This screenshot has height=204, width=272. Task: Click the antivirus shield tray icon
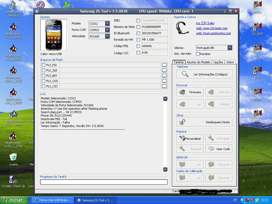coord(252,200)
